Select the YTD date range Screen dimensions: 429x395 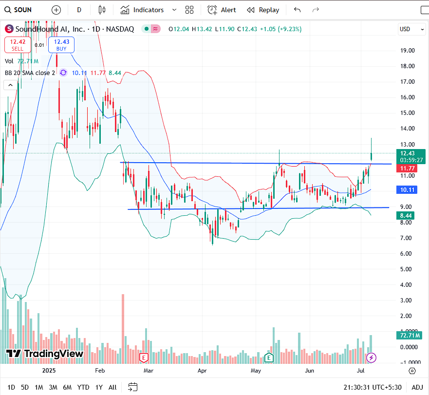[x=83, y=387]
